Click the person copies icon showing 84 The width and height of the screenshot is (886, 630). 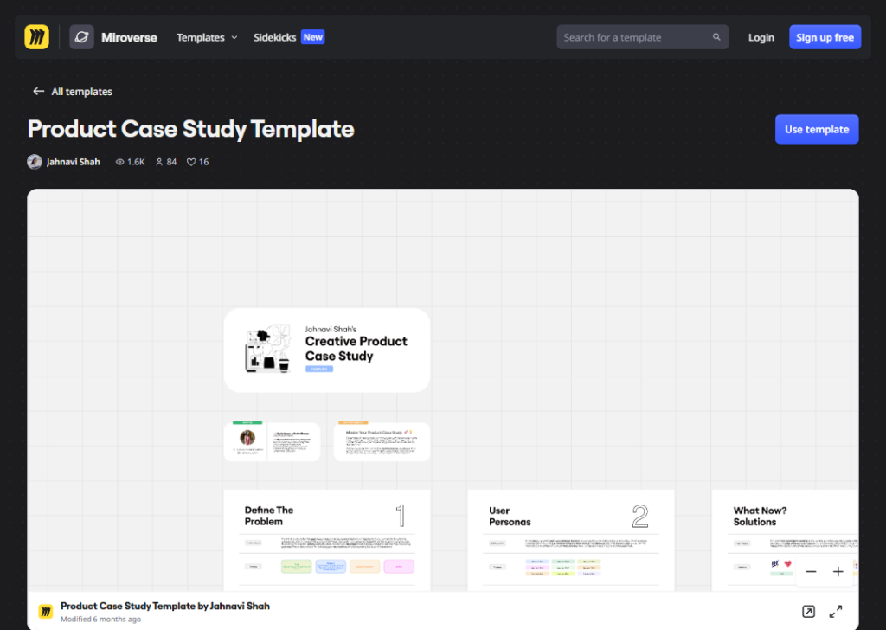click(x=159, y=162)
